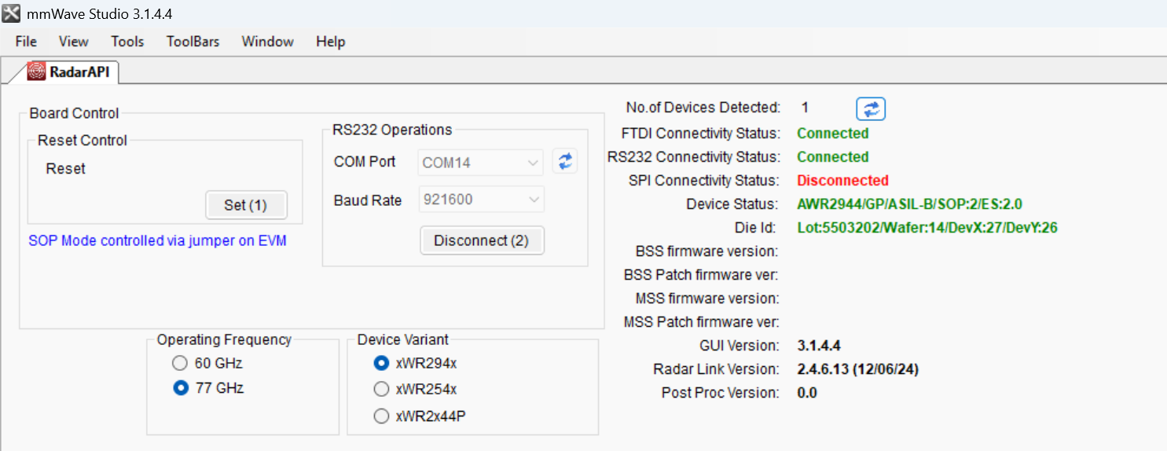Click the SOP Mode controlled via jumper text

pos(157,240)
